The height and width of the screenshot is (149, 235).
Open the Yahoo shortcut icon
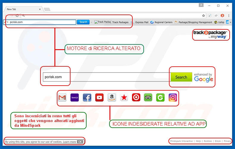pyautogui.click(x=74, y=97)
